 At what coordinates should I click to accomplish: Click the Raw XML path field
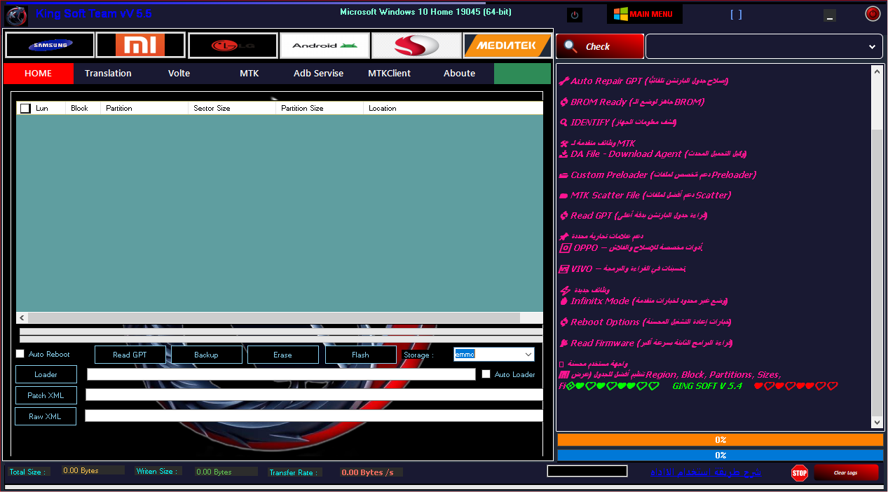tap(314, 416)
